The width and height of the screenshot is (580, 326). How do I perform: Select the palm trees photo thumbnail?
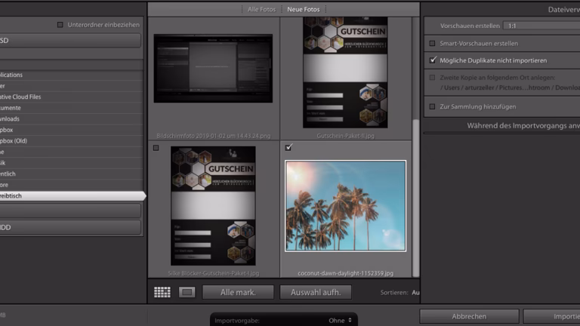click(345, 205)
